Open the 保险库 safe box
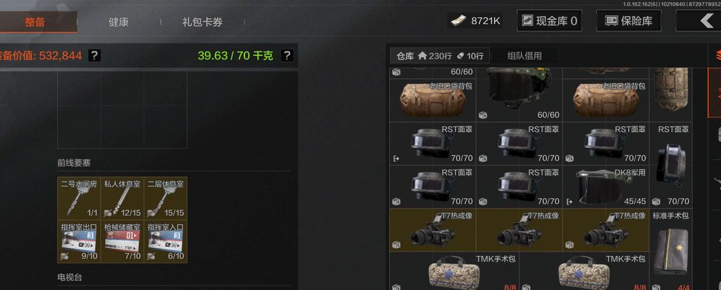This screenshot has width=721, height=290. pyautogui.click(x=629, y=21)
